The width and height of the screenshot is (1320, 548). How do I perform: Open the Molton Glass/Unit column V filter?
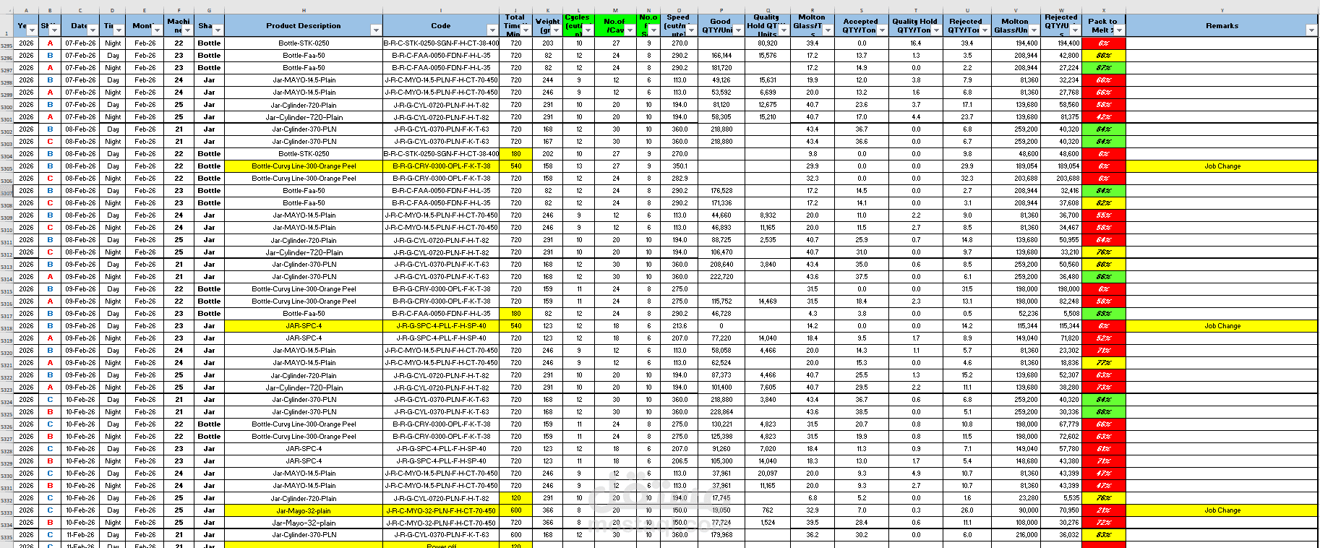pos(1034,30)
